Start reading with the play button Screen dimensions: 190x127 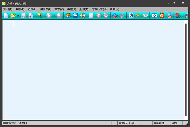pos(49,16)
